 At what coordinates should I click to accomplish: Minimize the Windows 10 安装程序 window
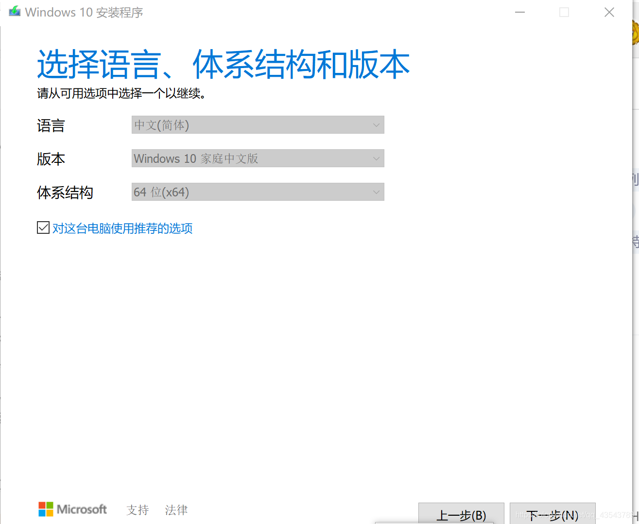[x=520, y=12]
